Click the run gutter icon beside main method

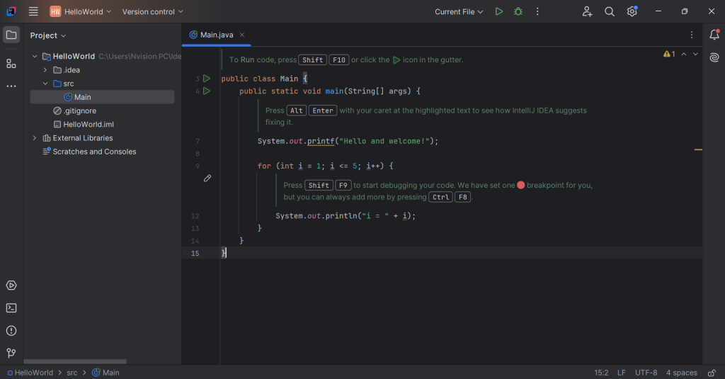pyautogui.click(x=207, y=91)
